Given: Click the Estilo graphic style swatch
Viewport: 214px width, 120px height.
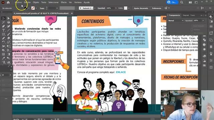Looking at the screenshot, I should pyautogui.click(x=126, y=8).
